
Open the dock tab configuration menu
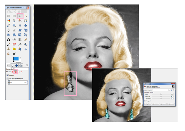coord(27,65)
